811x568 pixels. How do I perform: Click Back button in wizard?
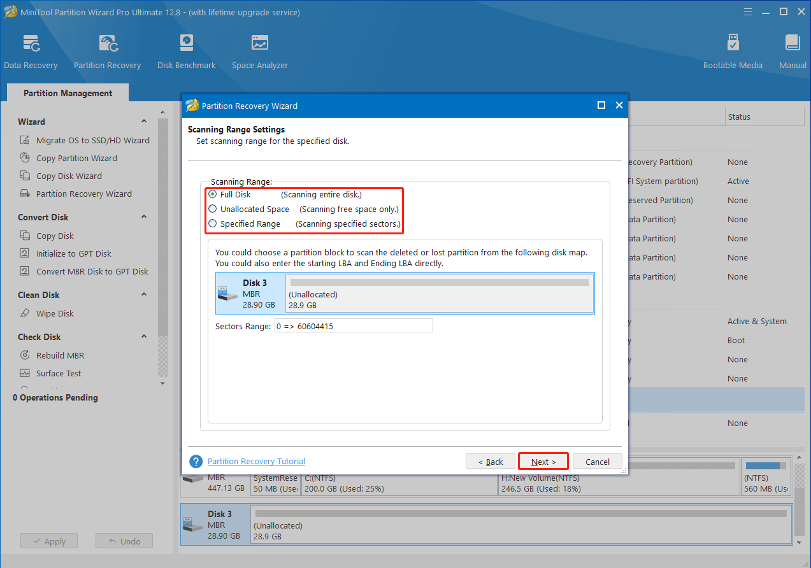coord(491,462)
